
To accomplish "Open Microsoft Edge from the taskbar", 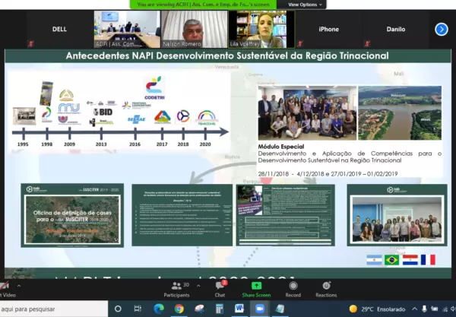I will [x=159, y=309].
